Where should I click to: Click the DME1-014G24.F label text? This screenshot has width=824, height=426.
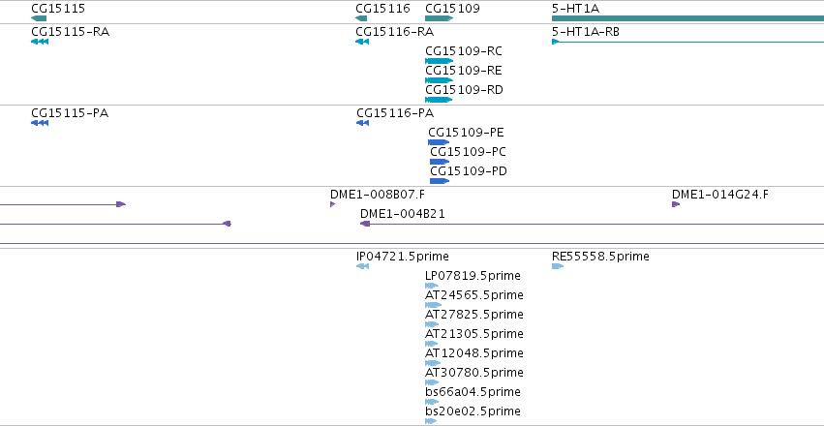720,195
